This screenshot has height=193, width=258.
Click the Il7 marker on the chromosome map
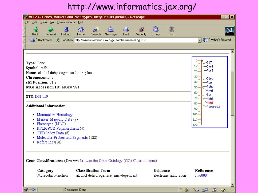(x=209, y=62)
